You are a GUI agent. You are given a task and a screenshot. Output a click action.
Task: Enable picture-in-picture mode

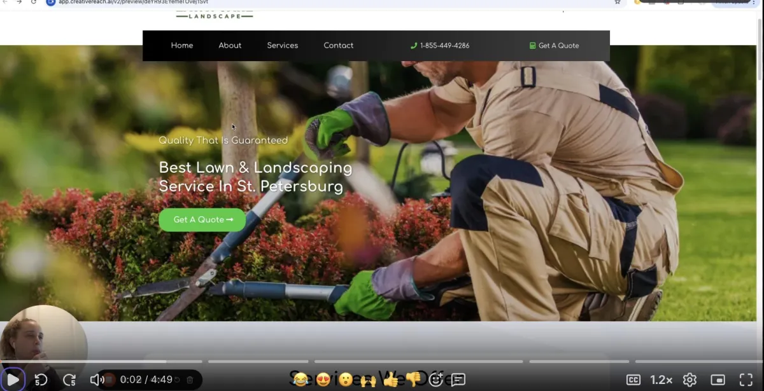[718, 380]
